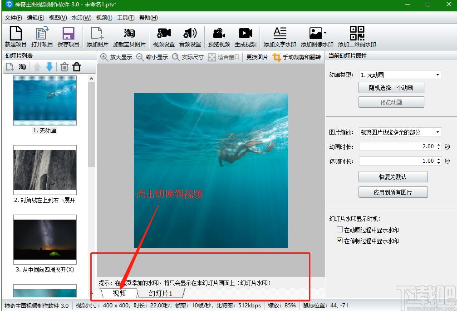457x311 pixels.
Task: Toggle 在停顿过程中显示水印 checkbox
Action: pyautogui.click(x=339, y=241)
